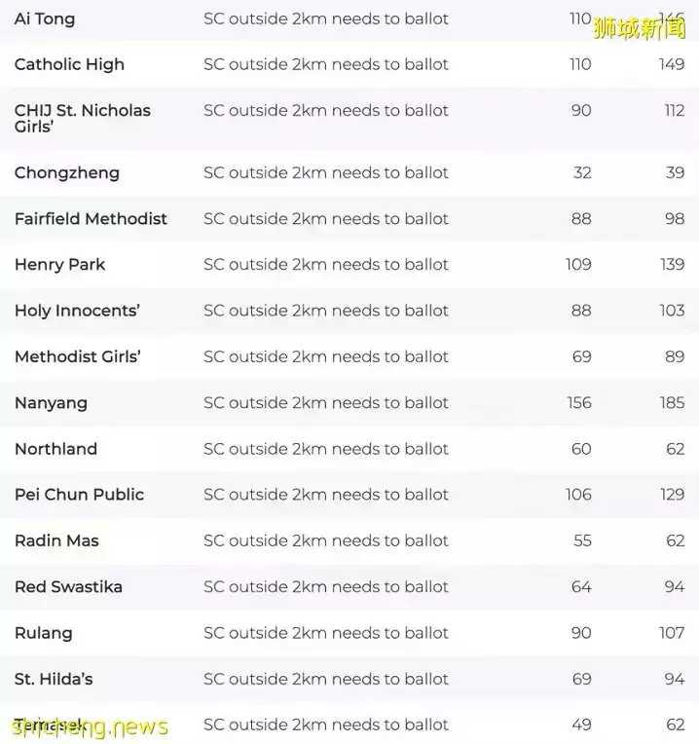Image resolution: width=699 pixels, height=744 pixels.
Task: Click Fairfield Methodist in the list
Action: pyautogui.click(x=91, y=218)
